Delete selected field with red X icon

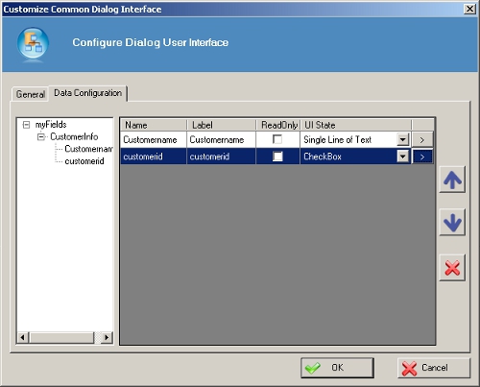tap(452, 268)
